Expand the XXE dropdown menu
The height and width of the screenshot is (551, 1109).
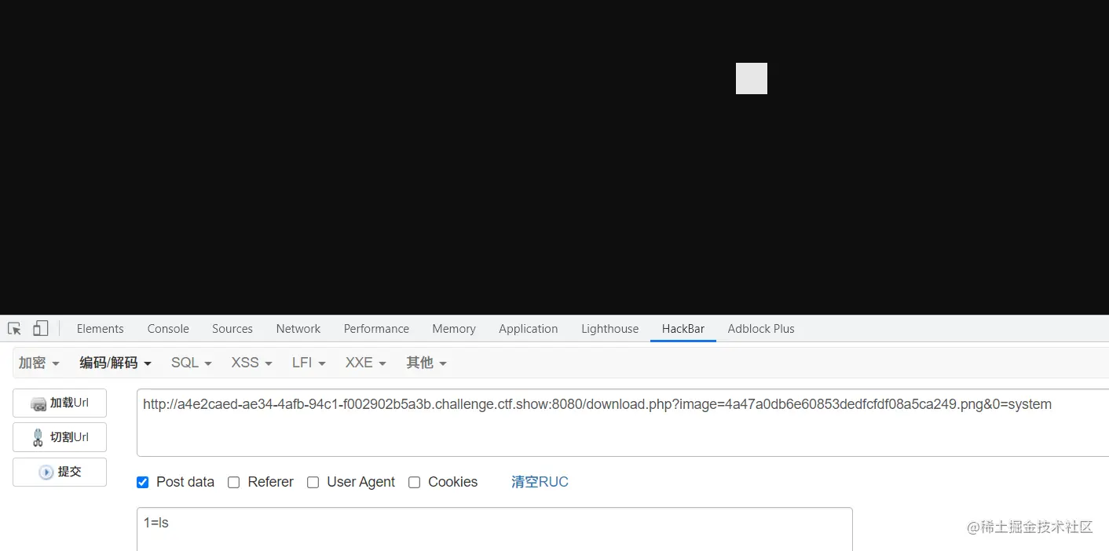(x=366, y=363)
